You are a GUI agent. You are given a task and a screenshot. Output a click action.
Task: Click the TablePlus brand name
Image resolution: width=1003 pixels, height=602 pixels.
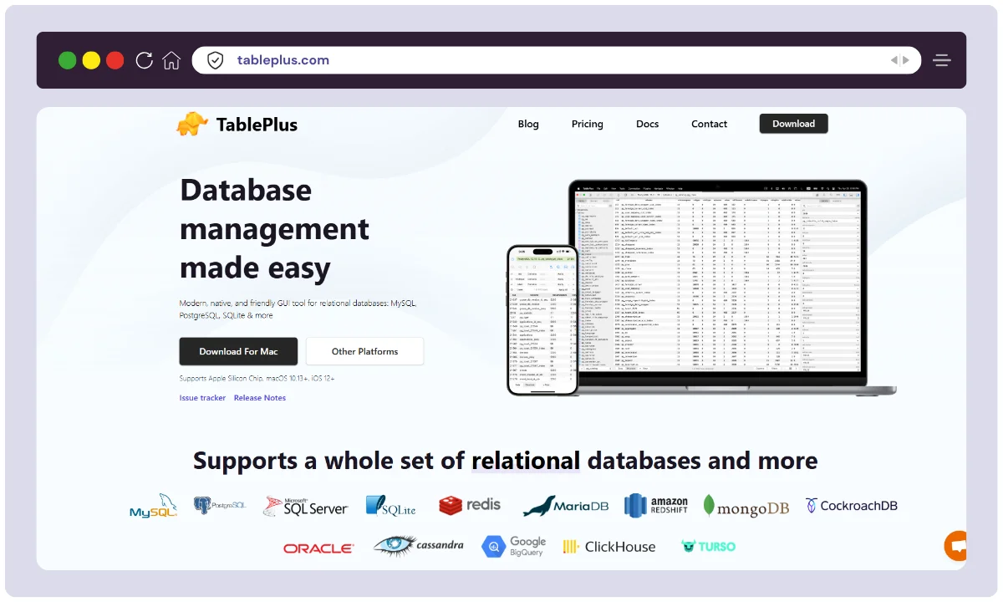[x=257, y=125]
